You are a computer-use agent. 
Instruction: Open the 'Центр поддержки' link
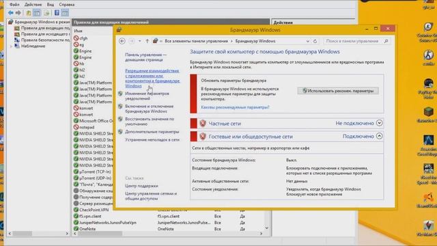coord(141,186)
